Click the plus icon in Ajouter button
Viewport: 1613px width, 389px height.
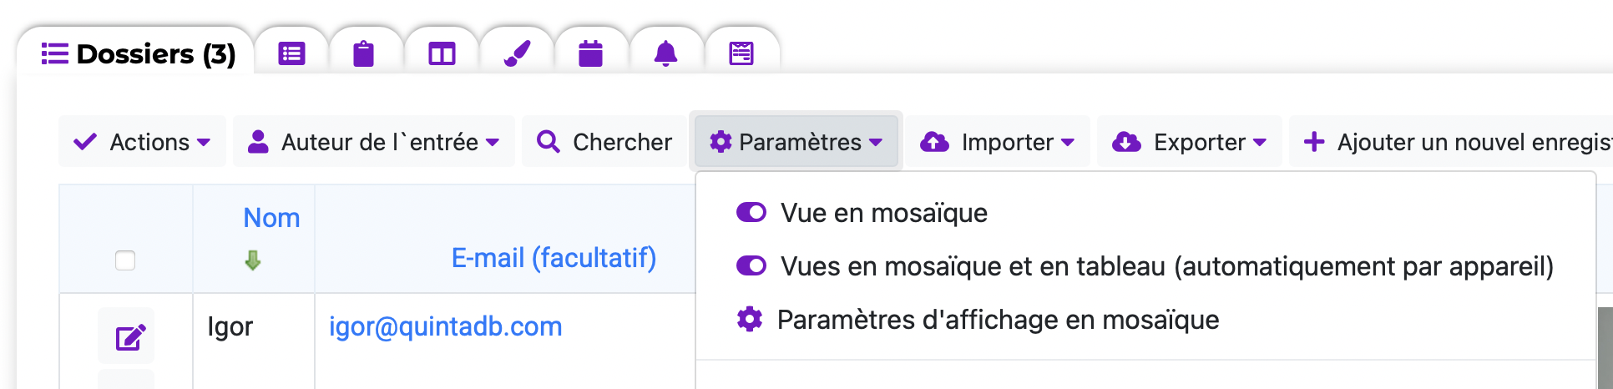click(1314, 142)
